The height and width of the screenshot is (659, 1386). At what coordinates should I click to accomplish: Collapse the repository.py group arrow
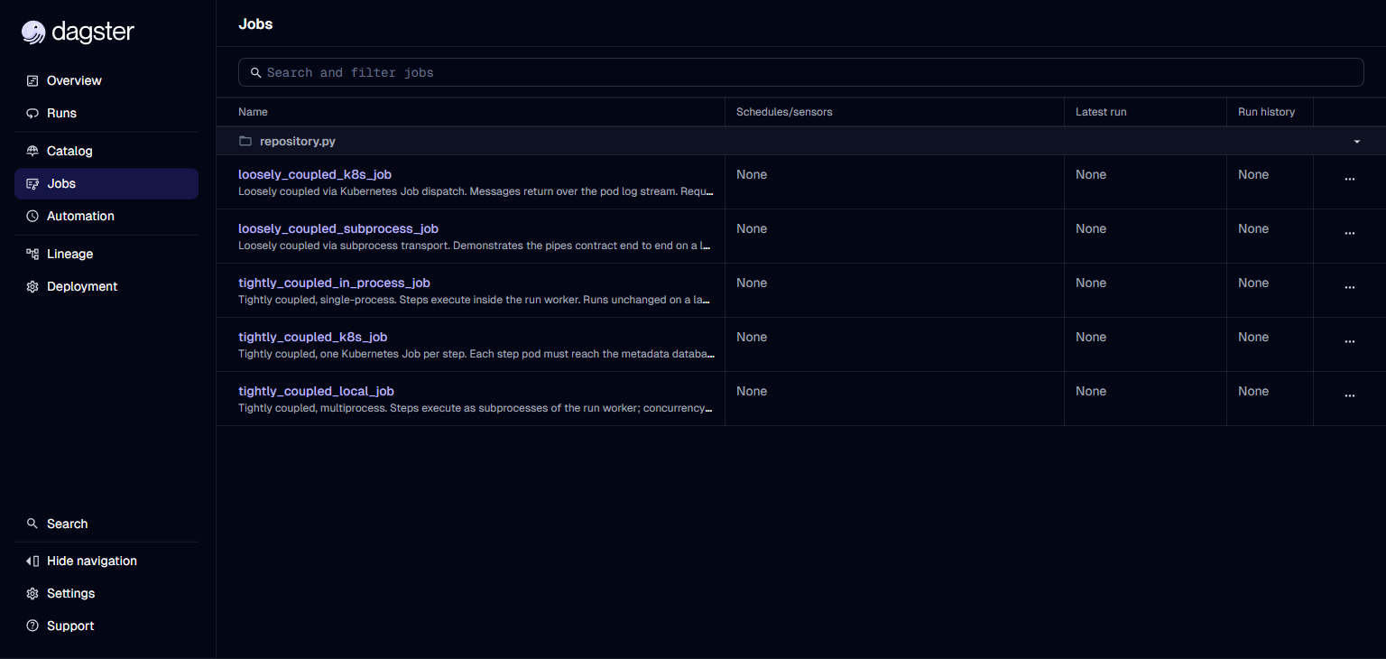coord(1357,142)
